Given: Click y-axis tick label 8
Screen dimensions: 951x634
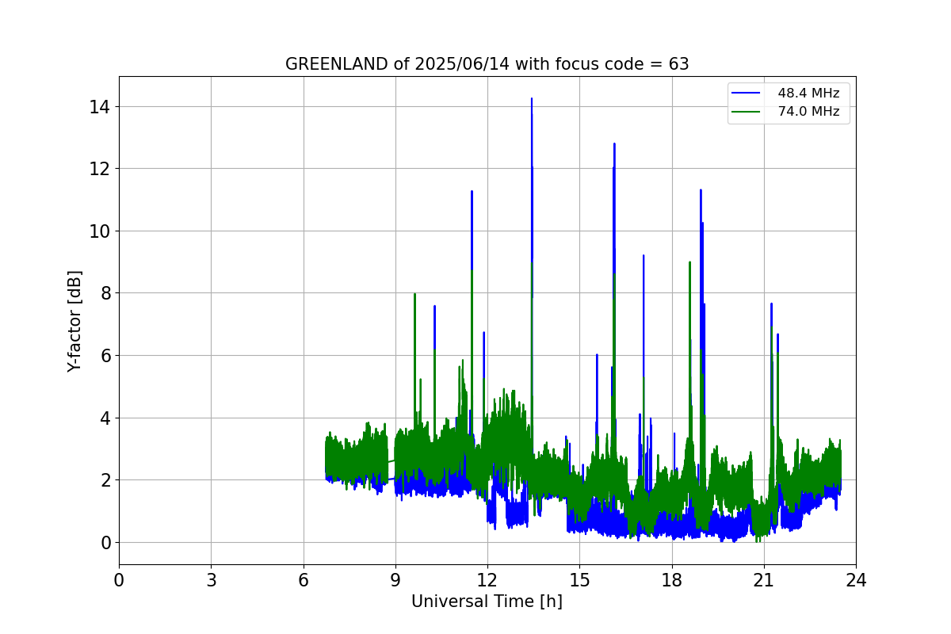Looking at the screenshot, I should (106, 293).
